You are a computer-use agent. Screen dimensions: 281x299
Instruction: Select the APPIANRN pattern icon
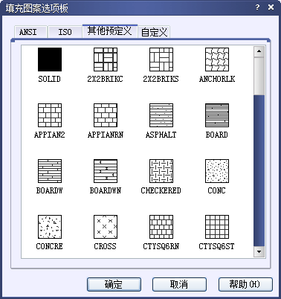106,115
